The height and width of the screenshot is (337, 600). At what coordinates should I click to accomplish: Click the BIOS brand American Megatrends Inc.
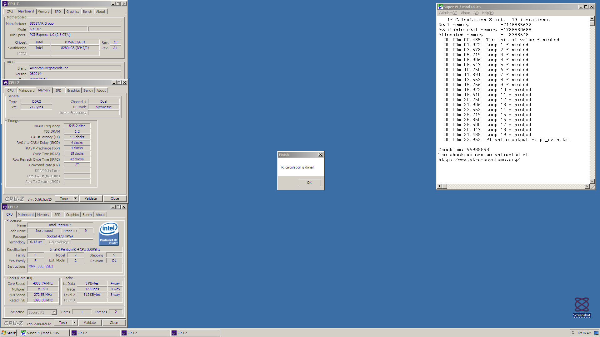(x=75, y=68)
